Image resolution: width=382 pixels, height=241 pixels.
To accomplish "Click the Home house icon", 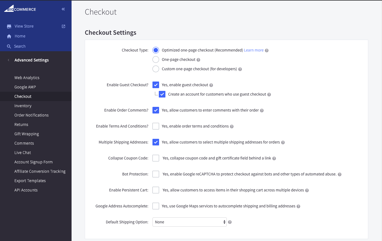I will pos(9,36).
